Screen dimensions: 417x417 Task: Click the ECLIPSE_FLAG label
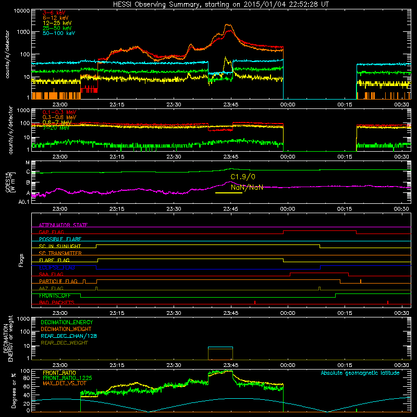click(x=57, y=267)
